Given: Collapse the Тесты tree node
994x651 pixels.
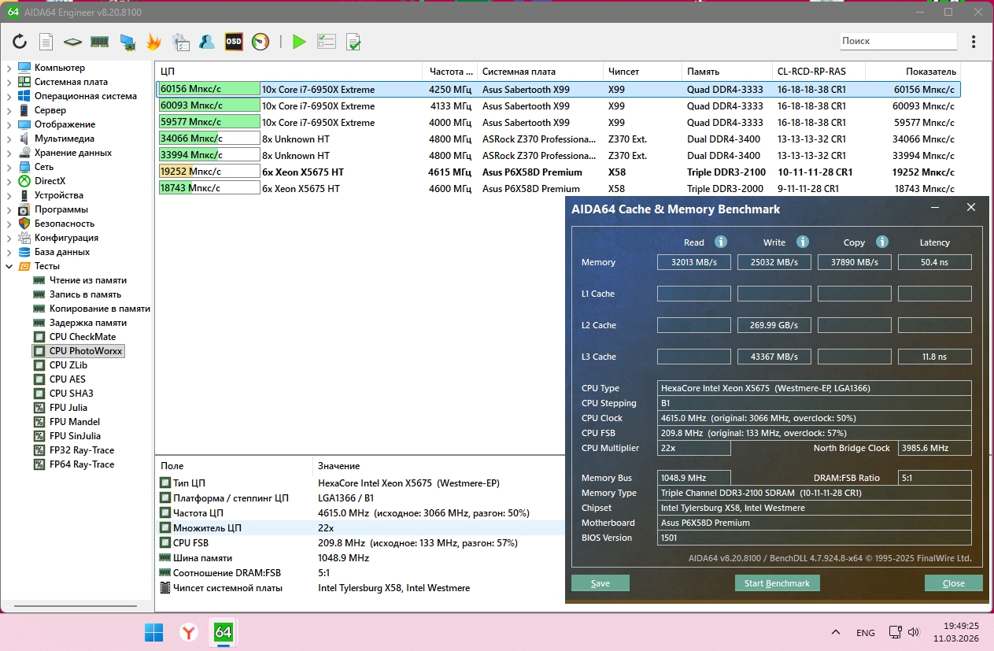Looking at the screenshot, I should [9, 266].
